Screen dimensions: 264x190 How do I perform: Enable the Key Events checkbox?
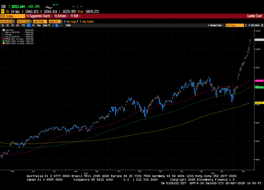click(x=81, y=22)
